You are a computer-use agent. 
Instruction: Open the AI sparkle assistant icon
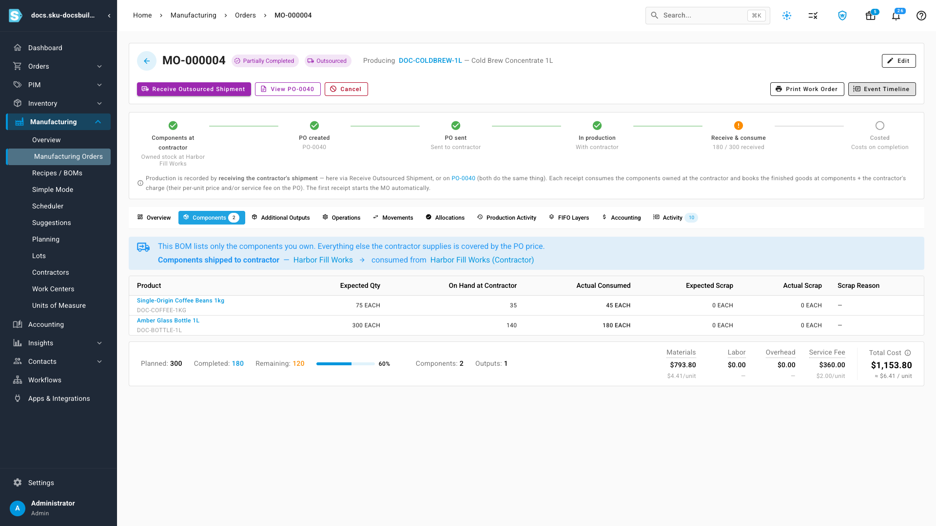(x=787, y=16)
